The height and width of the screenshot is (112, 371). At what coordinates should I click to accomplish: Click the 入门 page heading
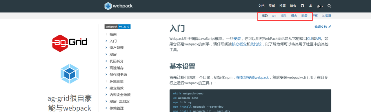point(177,29)
